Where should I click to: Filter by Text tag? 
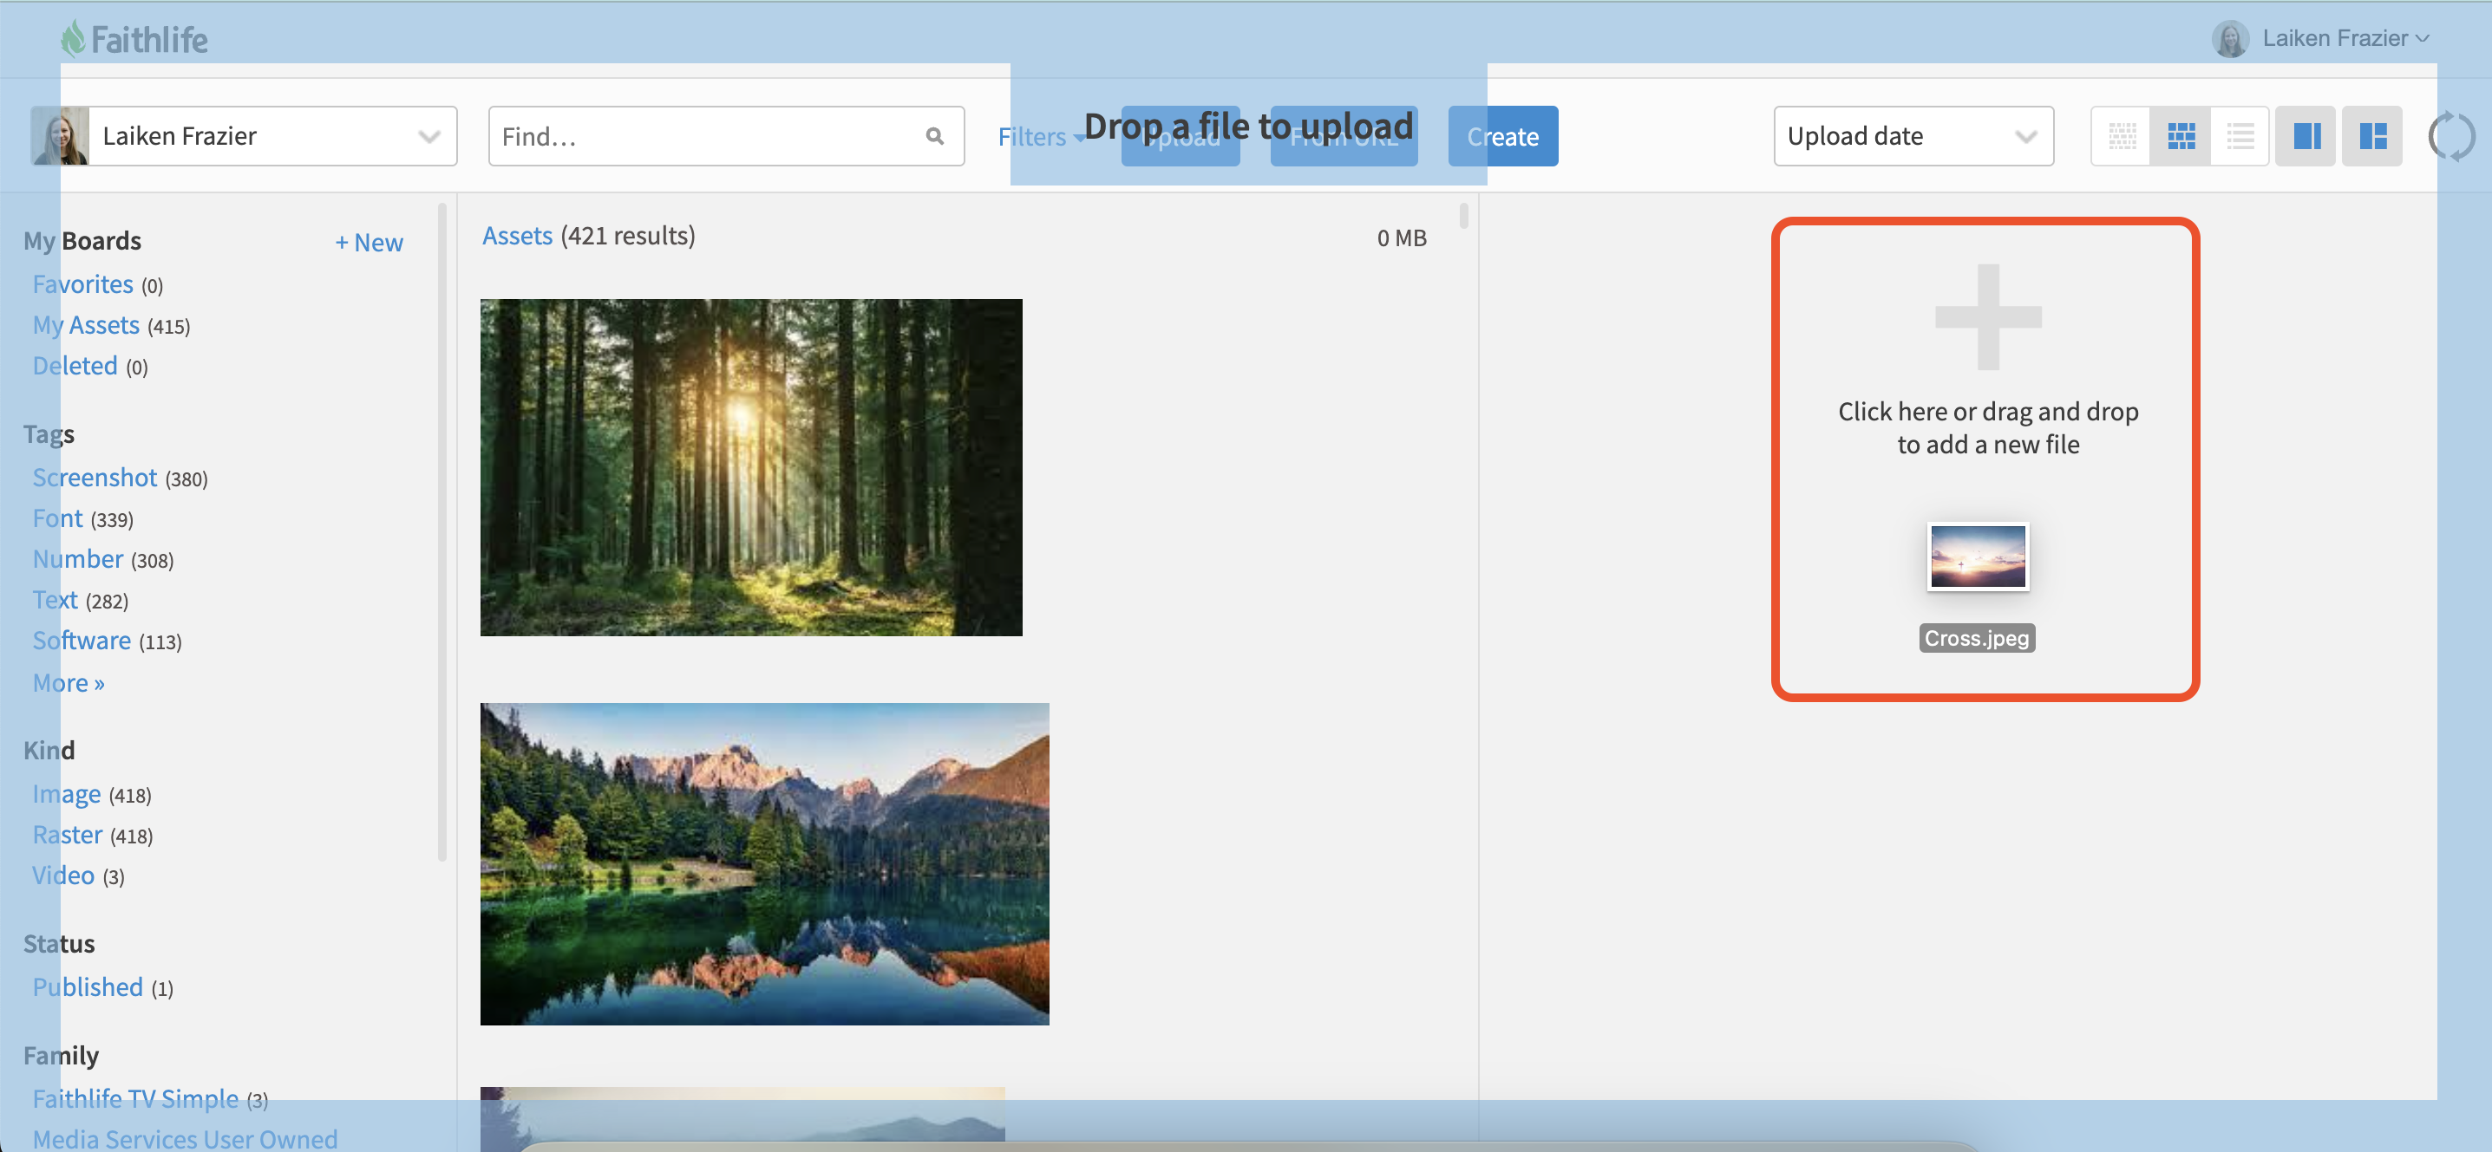[x=56, y=599]
